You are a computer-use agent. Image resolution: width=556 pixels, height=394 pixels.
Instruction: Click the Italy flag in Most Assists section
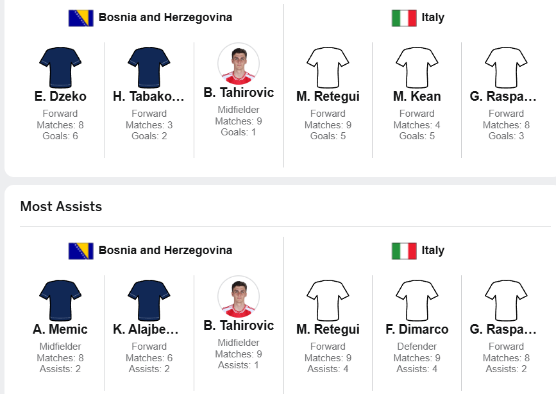(404, 251)
